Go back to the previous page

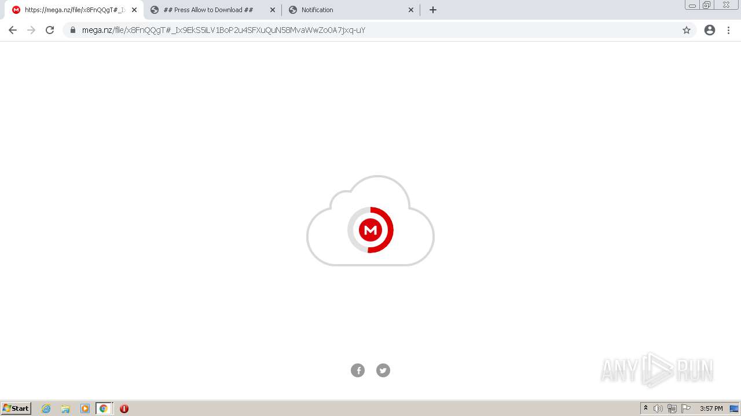point(13,30)
